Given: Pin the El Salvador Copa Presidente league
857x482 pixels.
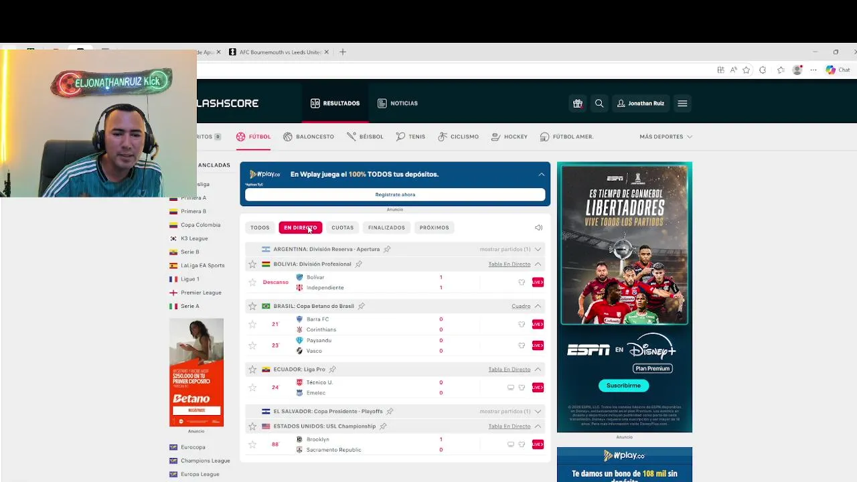Looking at the screenshot, I should click(x=390, y=411).
